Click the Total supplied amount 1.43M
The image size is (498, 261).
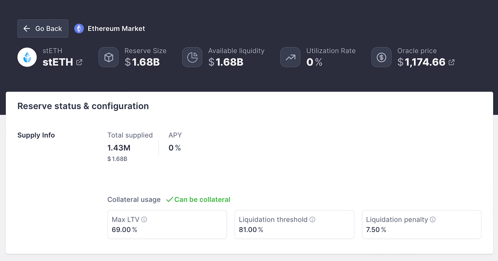119,148
